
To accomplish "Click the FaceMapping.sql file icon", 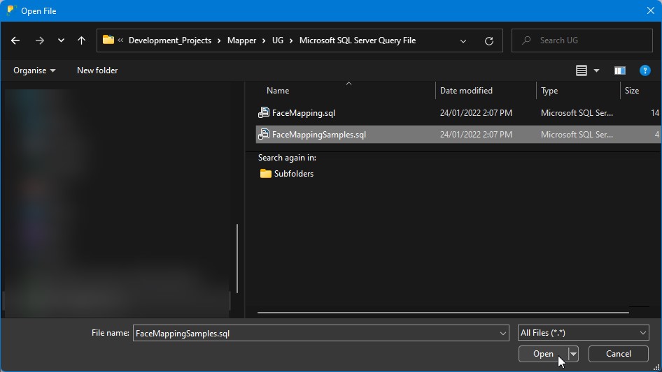I will pyautogui.click(x=264, y=112).
